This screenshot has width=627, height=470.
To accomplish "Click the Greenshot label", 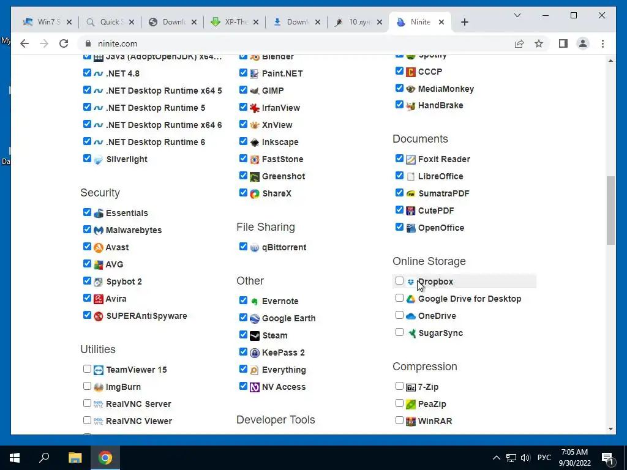I will (x=283, y=176).
